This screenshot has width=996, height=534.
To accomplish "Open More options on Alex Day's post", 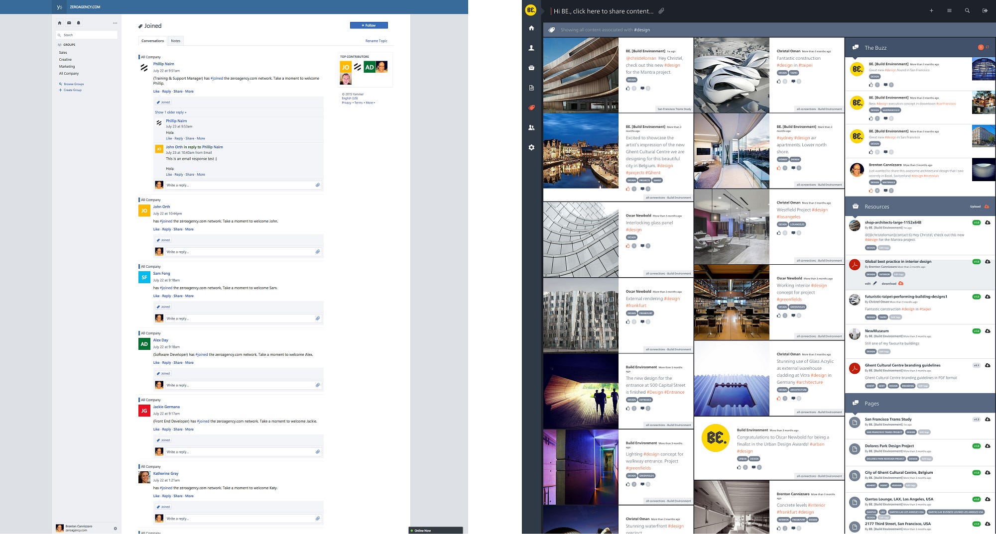I will pos(189,363).
